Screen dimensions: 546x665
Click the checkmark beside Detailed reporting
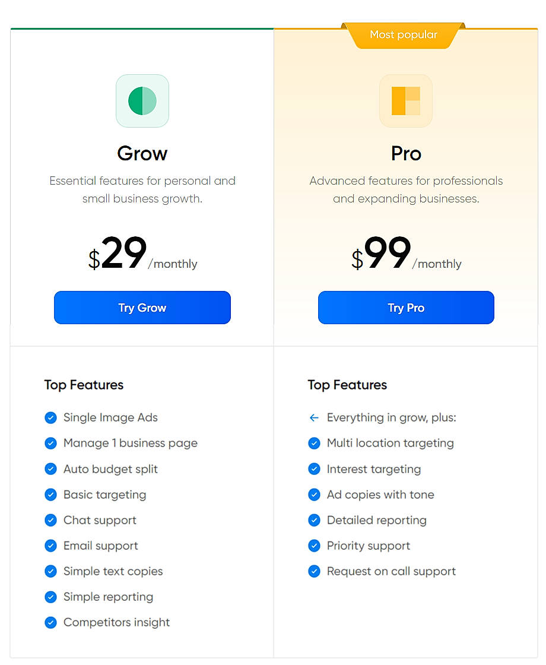pos(315,520)
